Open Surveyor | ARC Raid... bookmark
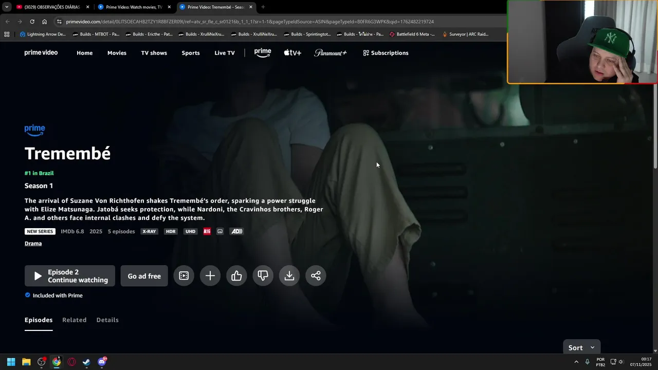The height and width of the screenshot is (370, 658). (x=465, y=34)
